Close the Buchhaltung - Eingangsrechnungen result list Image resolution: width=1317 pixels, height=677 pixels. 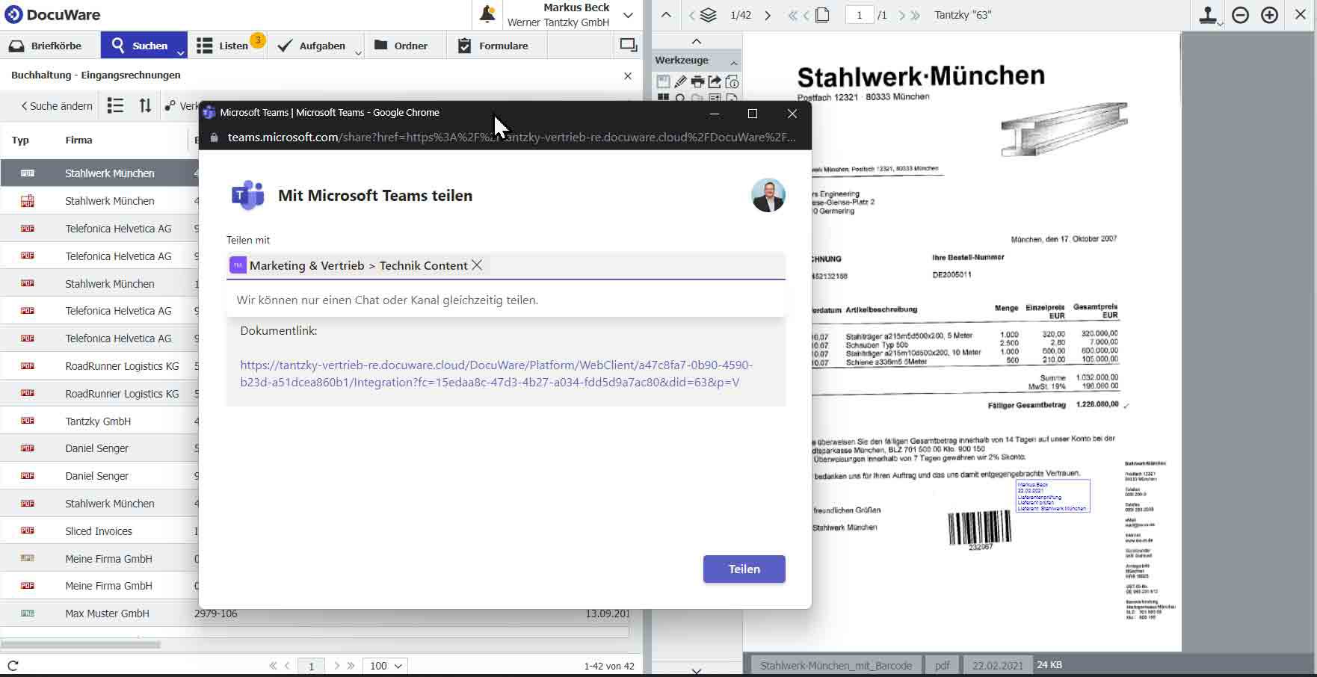click(628, 75)
